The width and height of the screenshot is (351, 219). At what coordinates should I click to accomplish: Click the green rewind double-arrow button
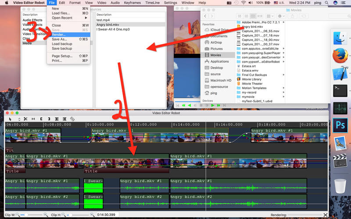coord(183,105)
